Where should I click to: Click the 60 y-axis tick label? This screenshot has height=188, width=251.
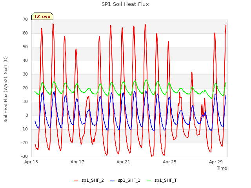[x=25, y=33]
